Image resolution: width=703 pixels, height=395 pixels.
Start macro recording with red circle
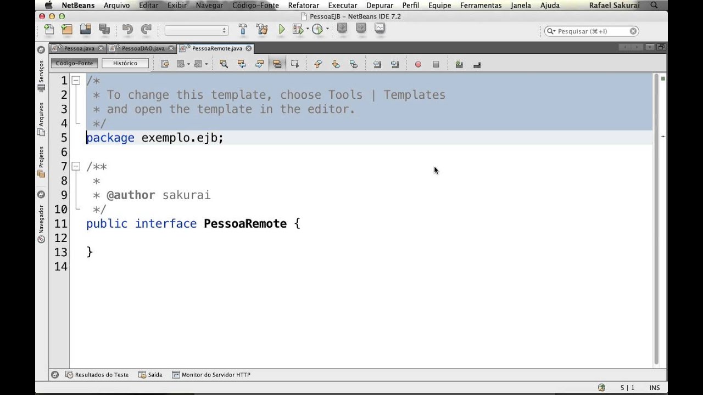point(418,64)
